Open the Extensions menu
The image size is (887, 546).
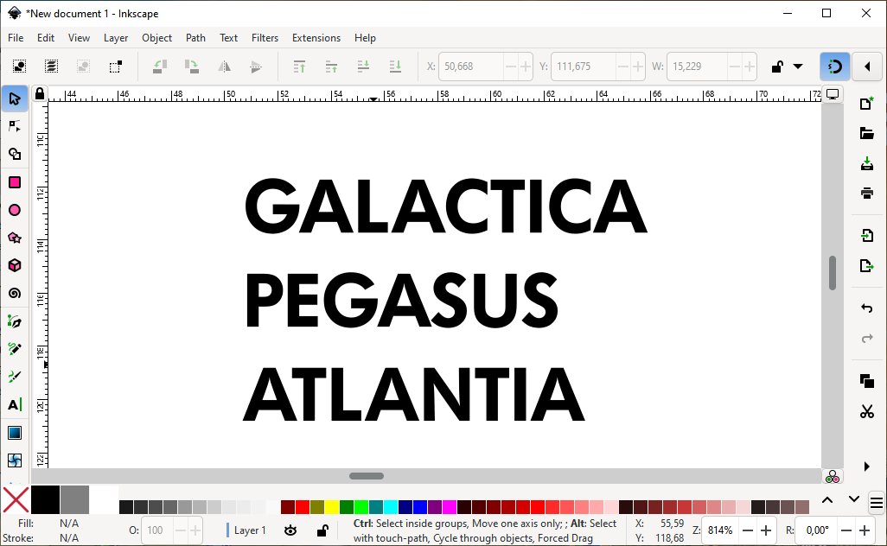point(316,38)
